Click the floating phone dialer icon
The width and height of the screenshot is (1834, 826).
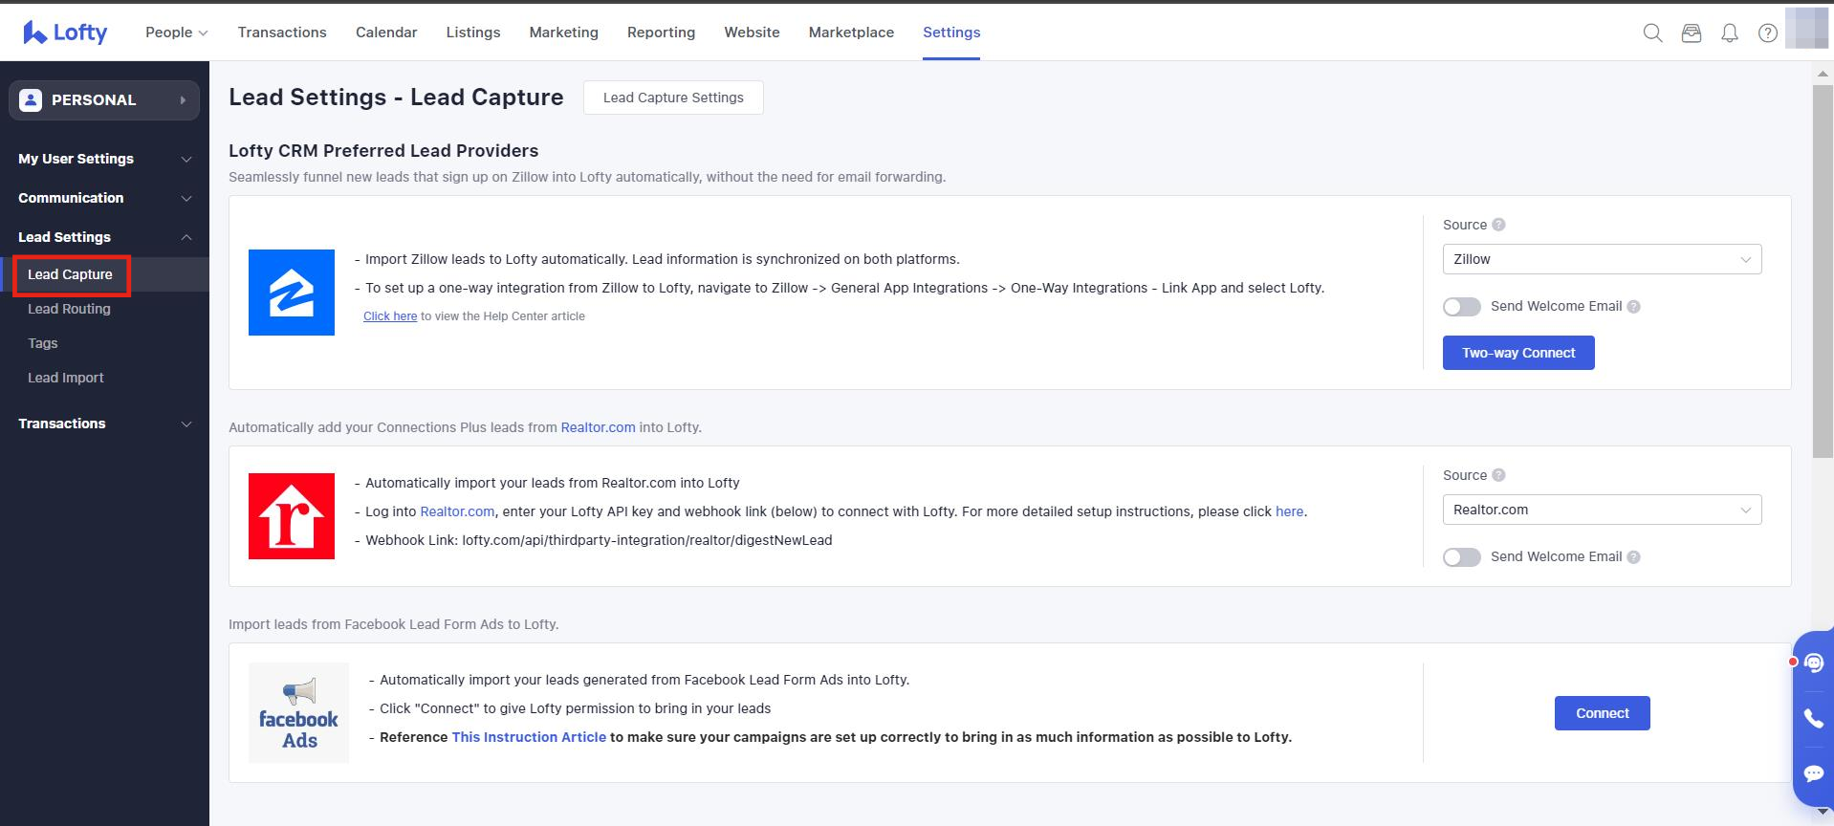[1813, 718]
